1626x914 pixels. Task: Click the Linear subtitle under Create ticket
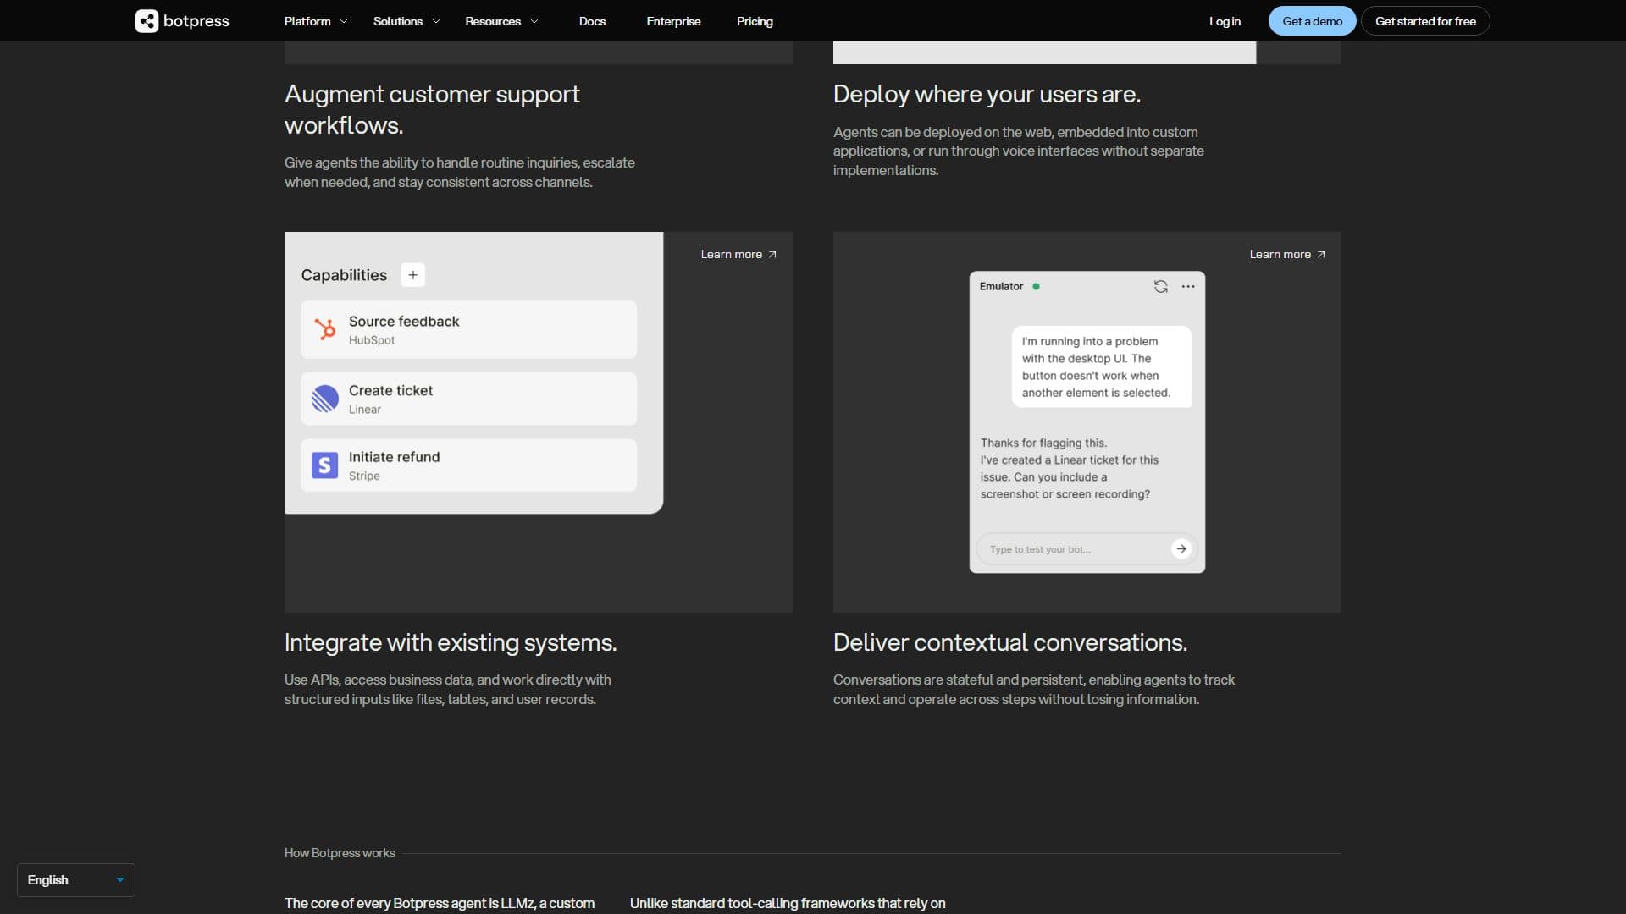tap(365, 410)
